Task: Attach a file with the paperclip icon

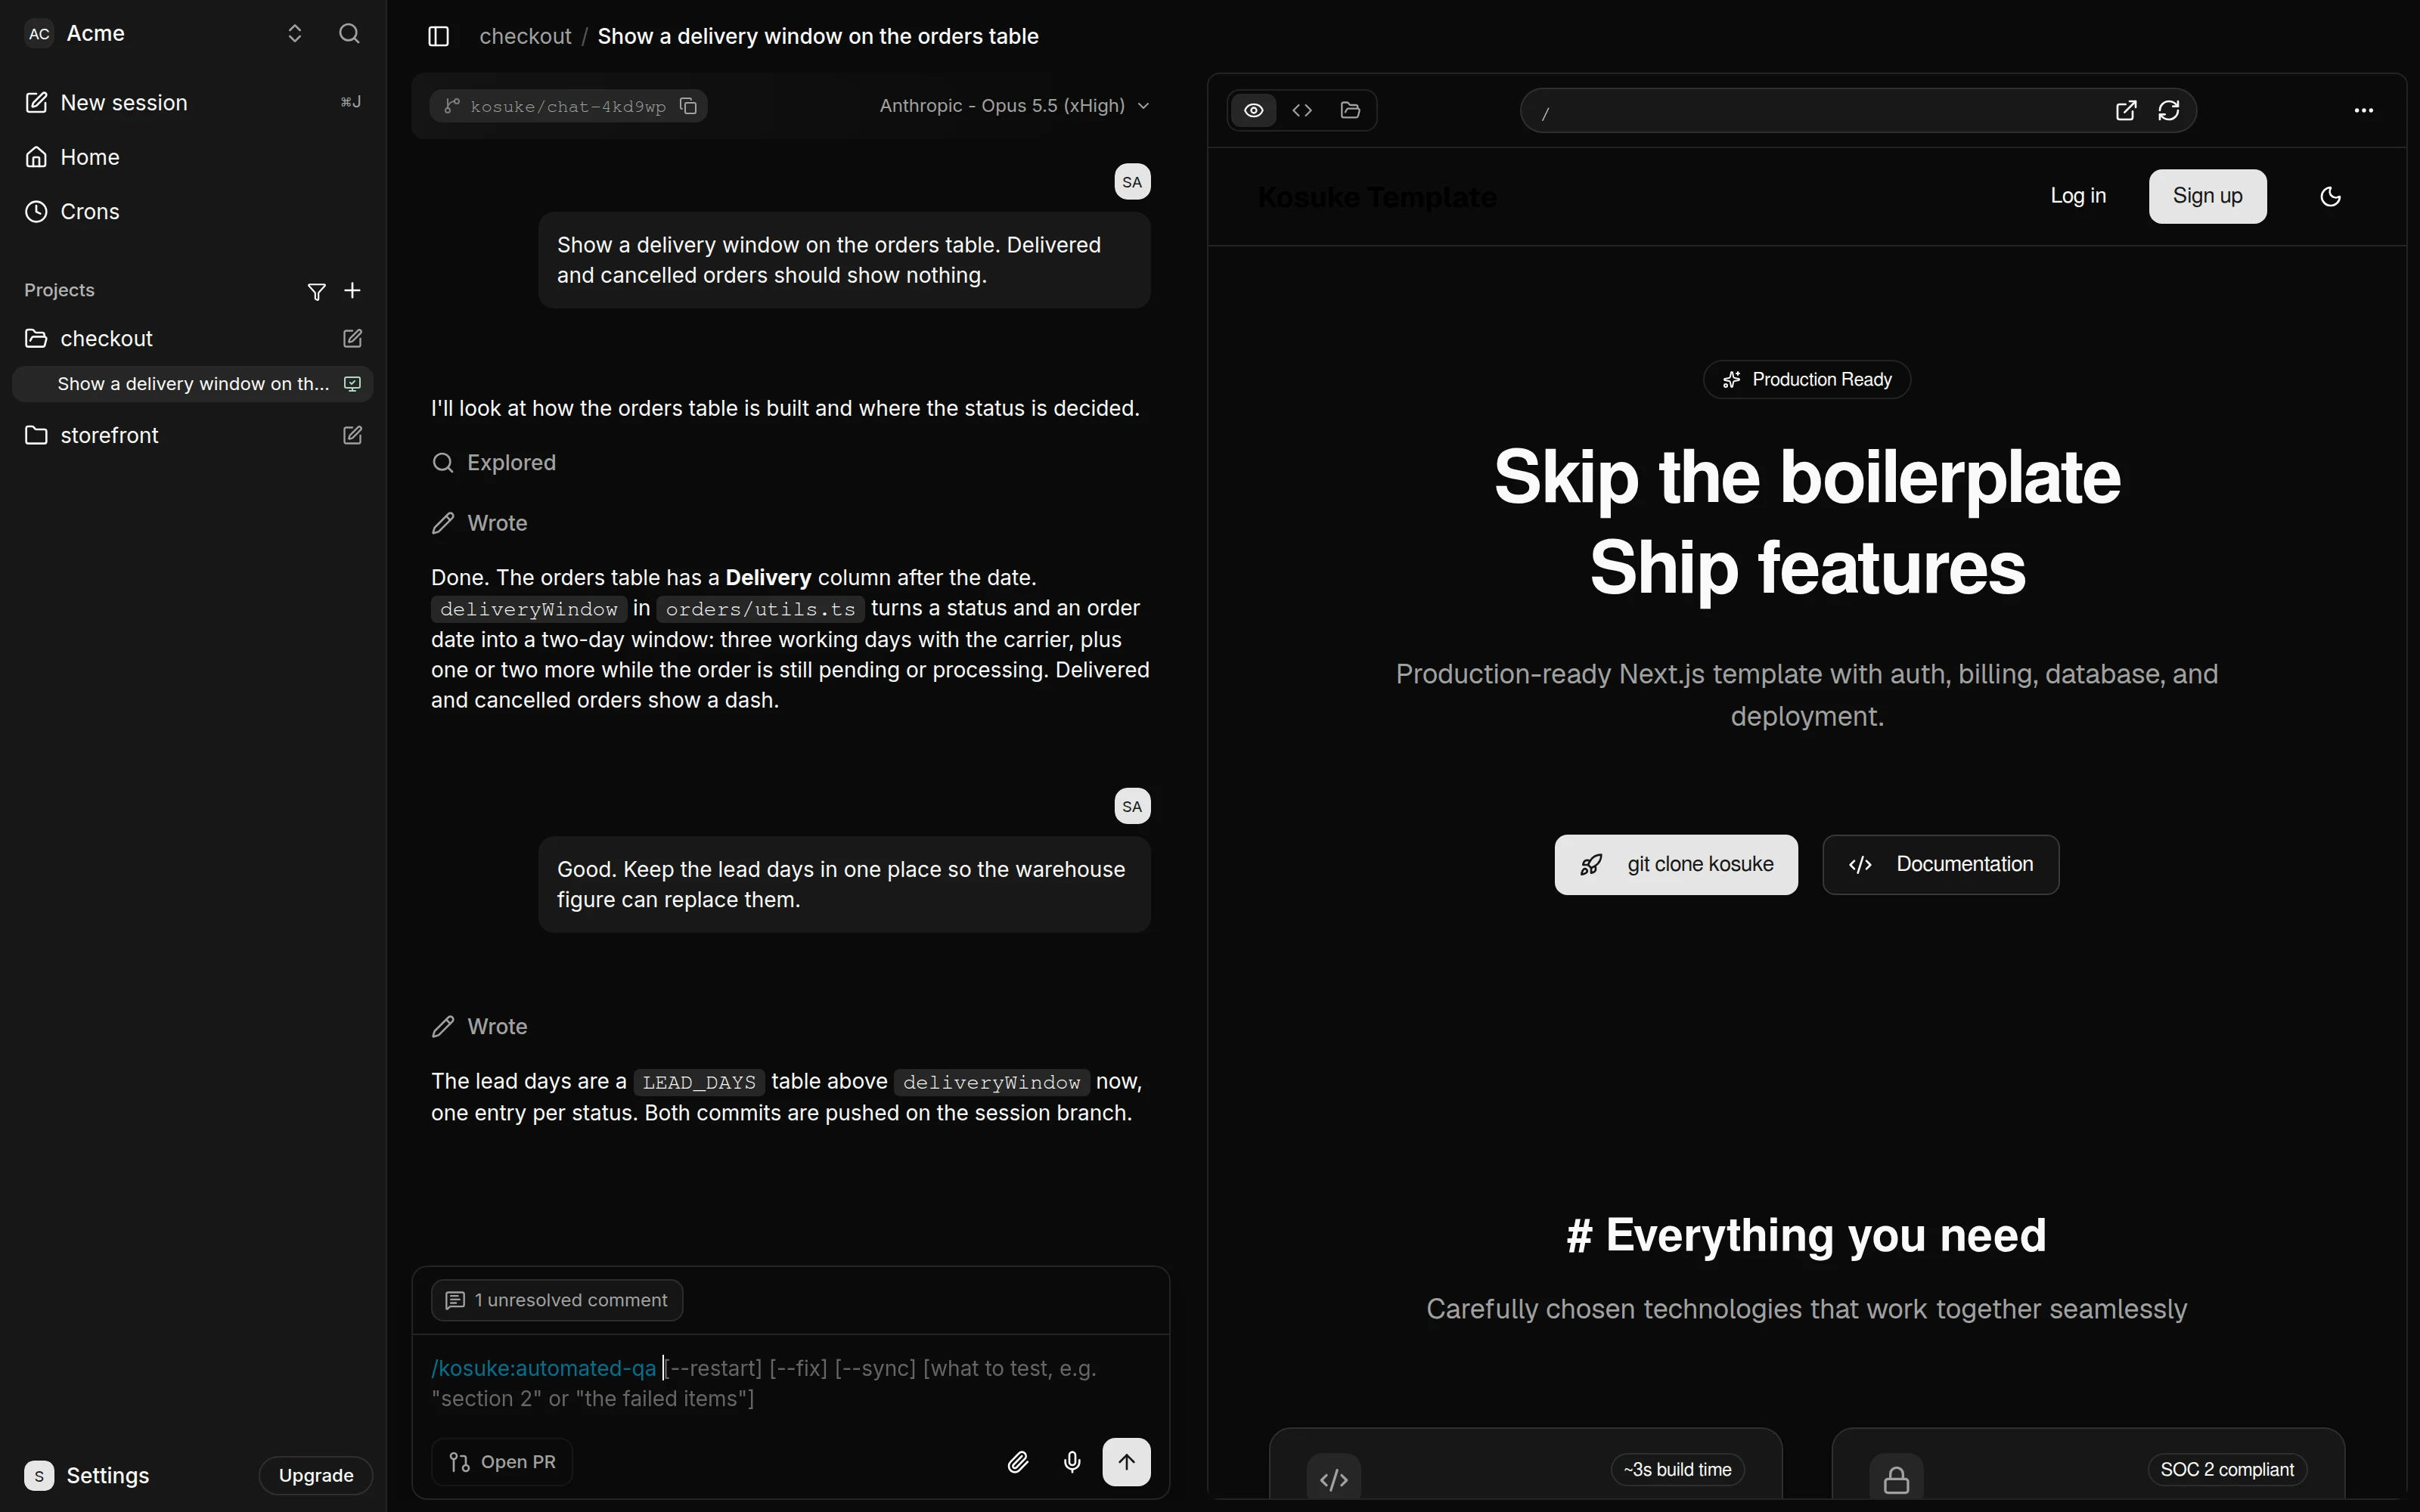Action: (1018, 1462)
